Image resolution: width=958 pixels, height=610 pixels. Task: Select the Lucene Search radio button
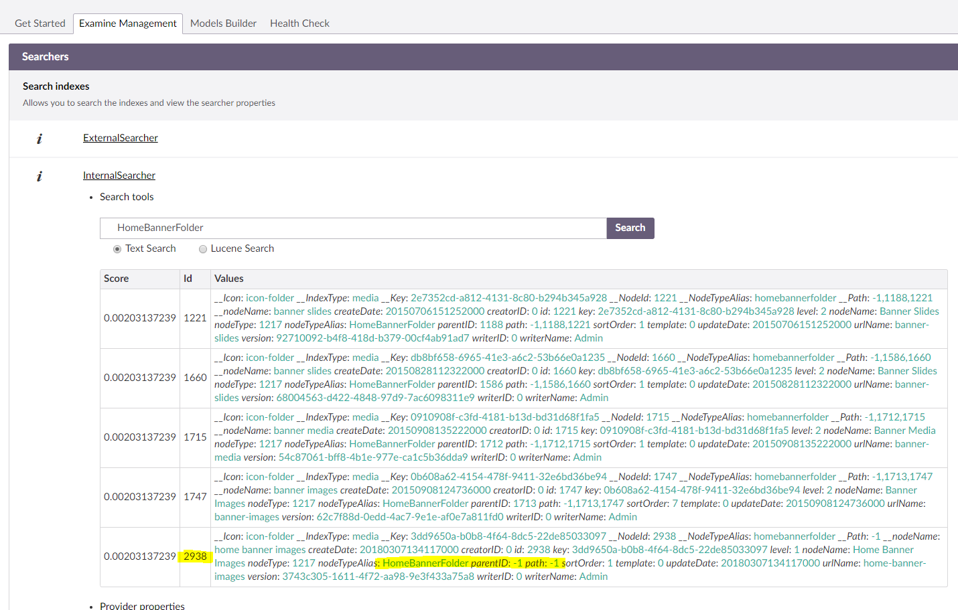pos(203,249)
